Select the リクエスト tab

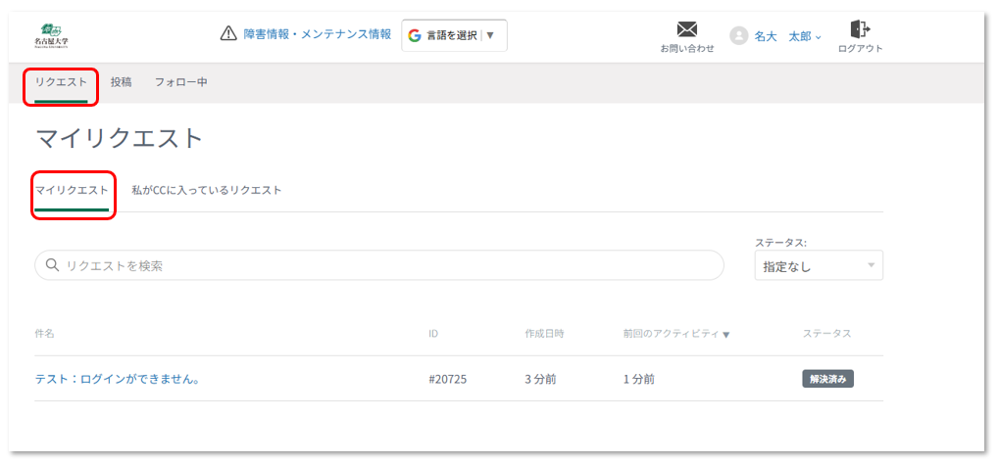[61, 82]
